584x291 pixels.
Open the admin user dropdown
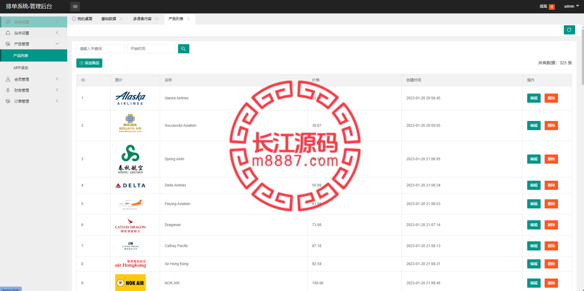pyautogui.click(x=571, y=6)
